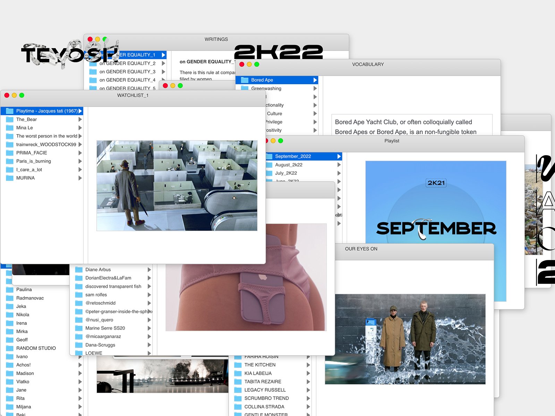Click the Marine Serre SS20 folder icon
555x416 pixels.
pos(79,328)
